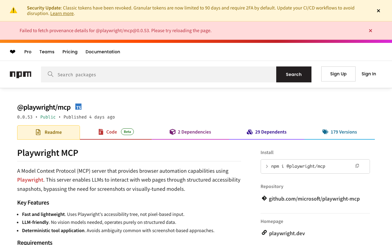The width and height of the screenshot is (392, 245).
Task: Open the Pricing menu item
Action: click(x=70, y=52)
